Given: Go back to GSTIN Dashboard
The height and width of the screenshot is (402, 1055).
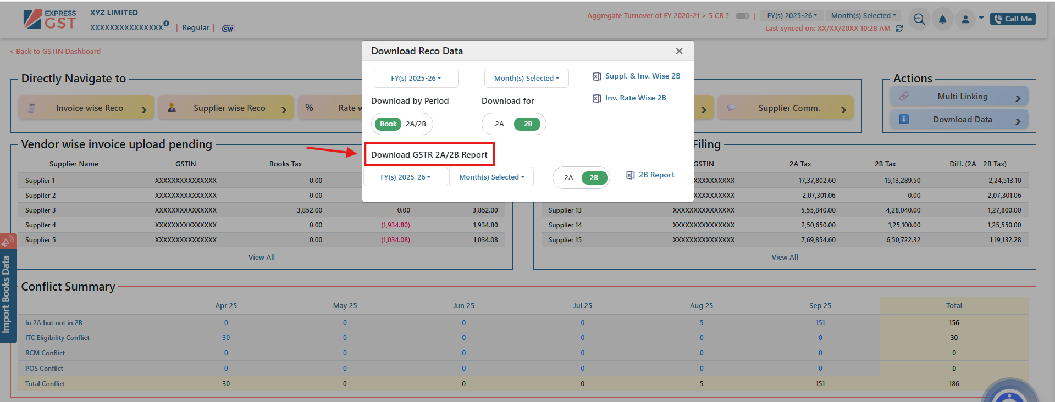Looking at the screenshot, I should point(55,52).
